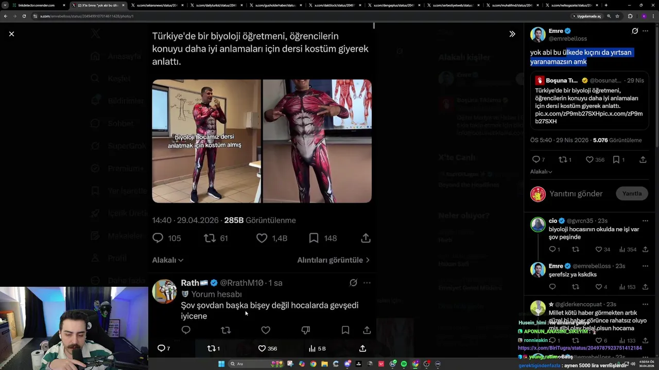The width and height of the screenshot is (659, 370).
Task: Switch to x.com/sekansnews tab
Action: [x=157, y=5]
